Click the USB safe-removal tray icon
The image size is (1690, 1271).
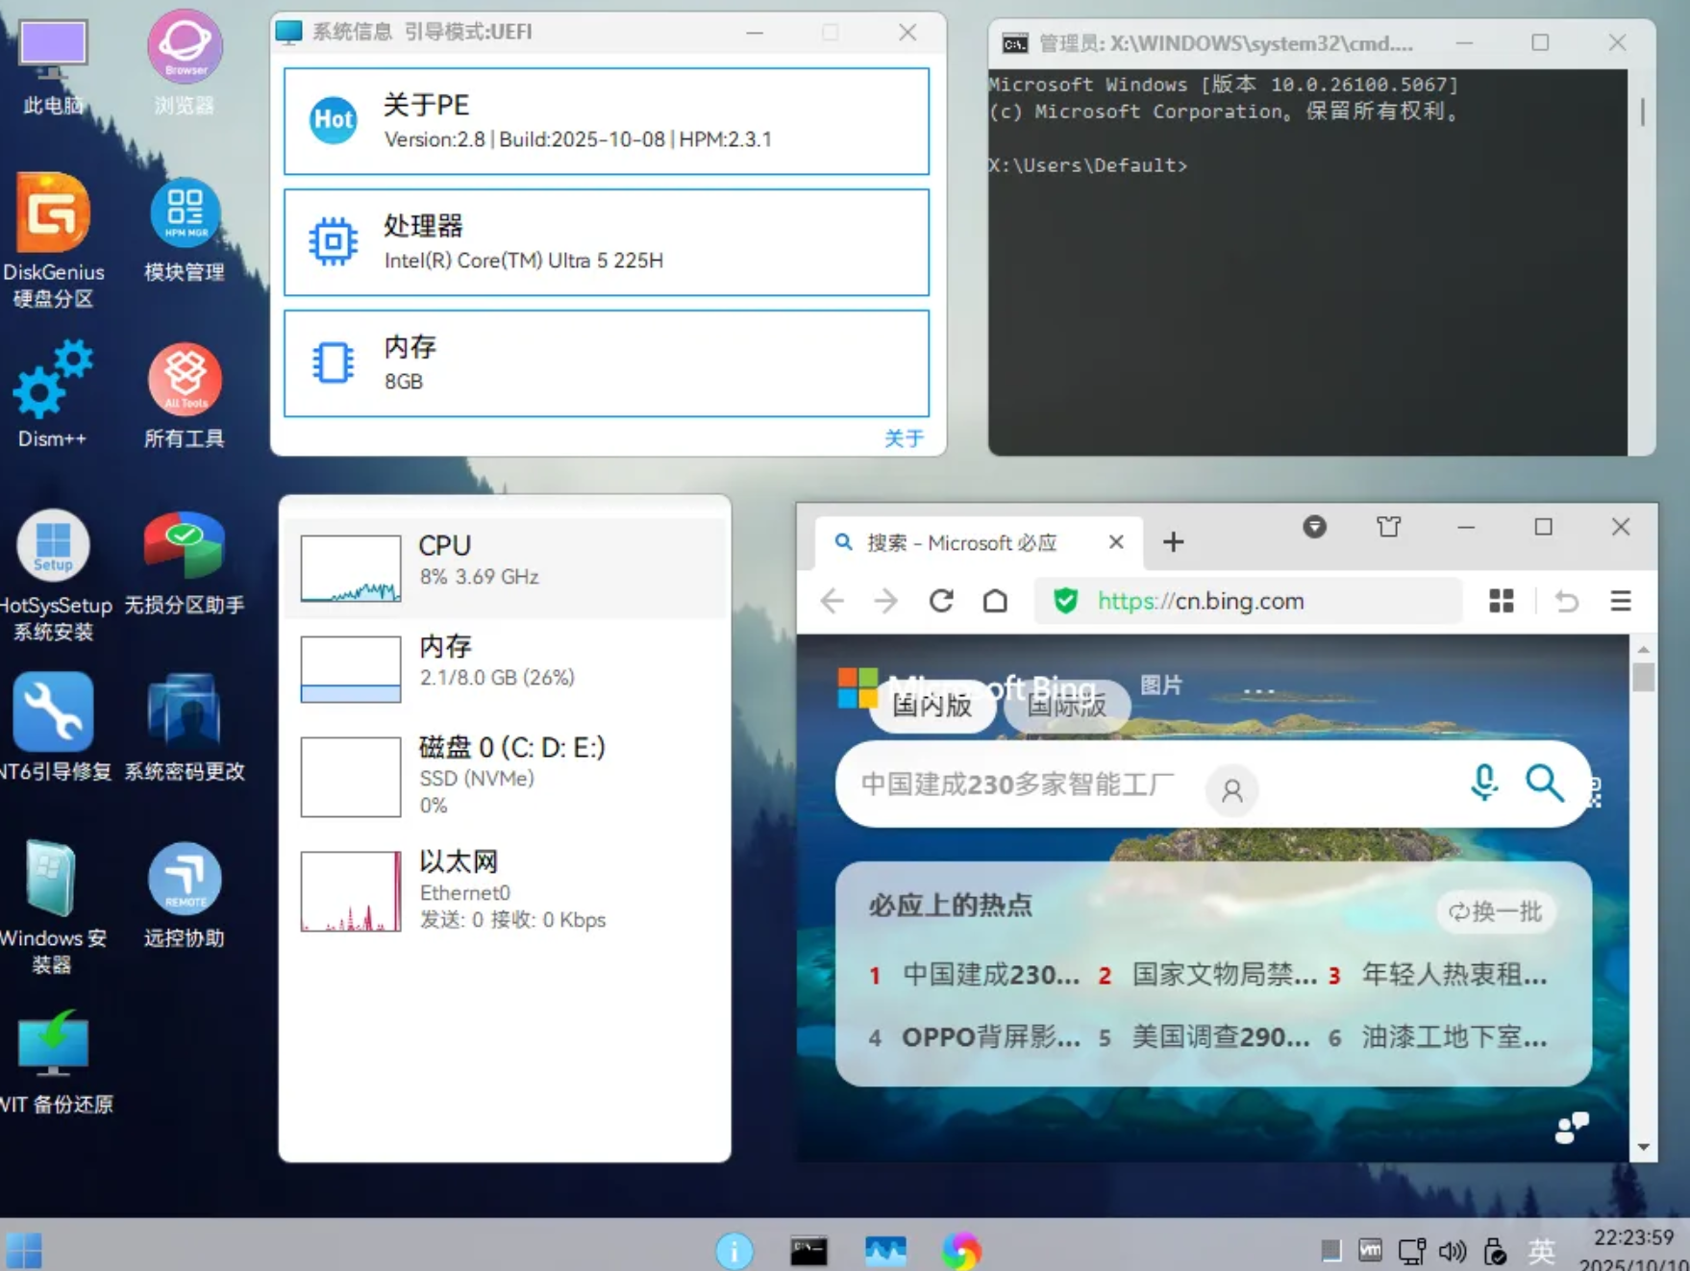point(1494,1251)
